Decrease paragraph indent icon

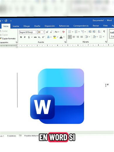pos(90,32)
